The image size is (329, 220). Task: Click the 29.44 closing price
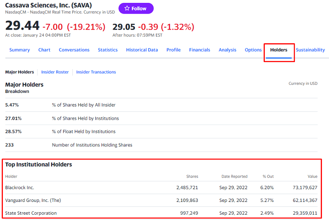[22, 25]
